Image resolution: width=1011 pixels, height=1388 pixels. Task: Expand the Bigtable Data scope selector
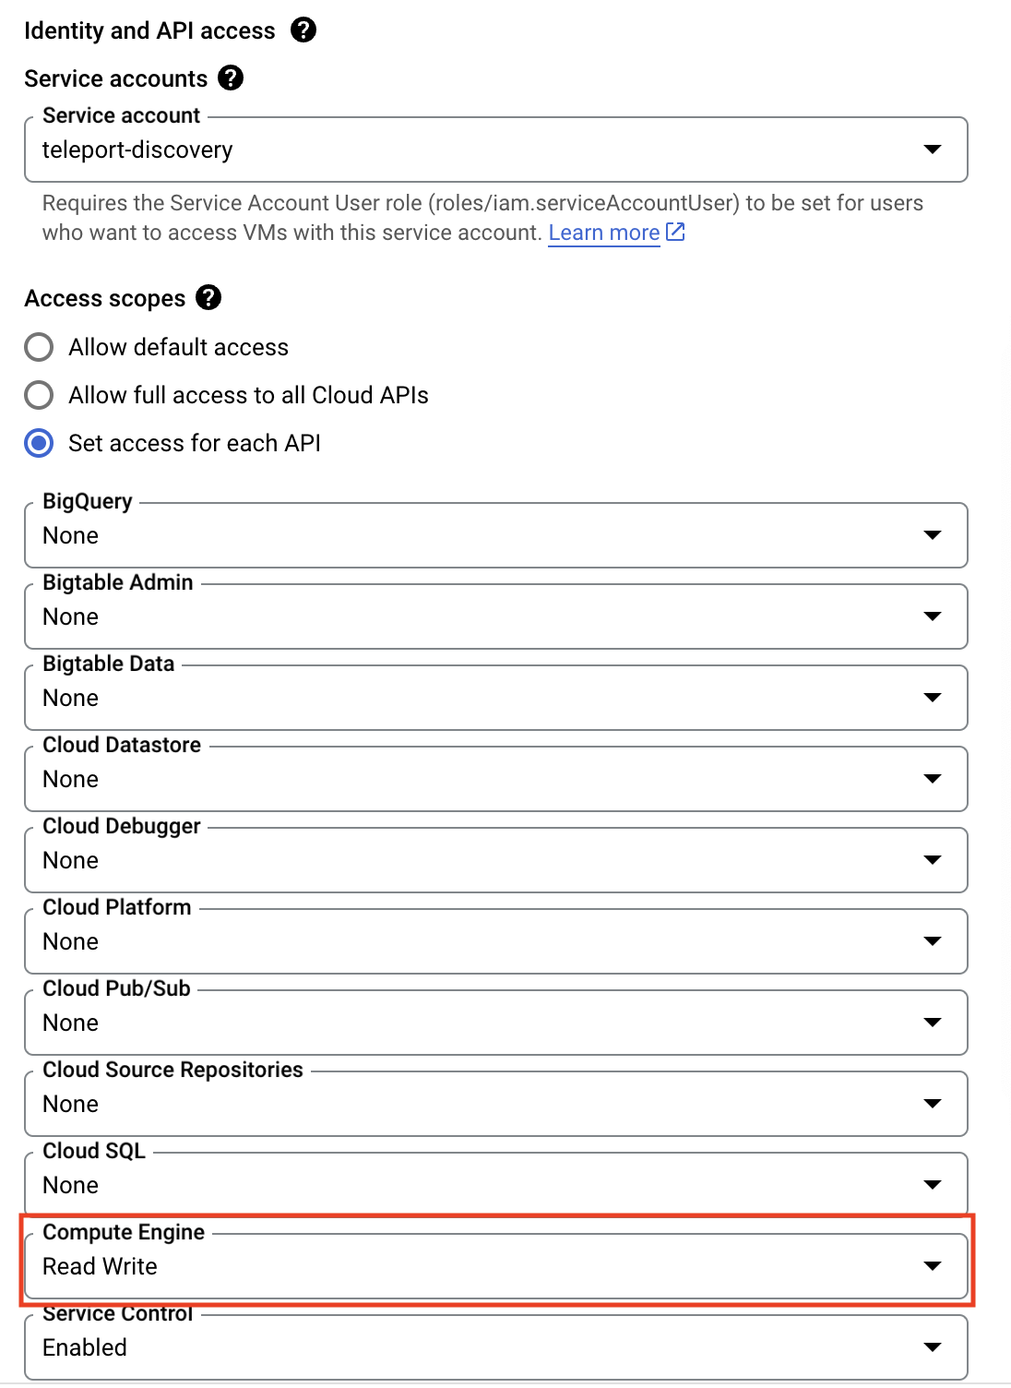click(x=934, y=698)
